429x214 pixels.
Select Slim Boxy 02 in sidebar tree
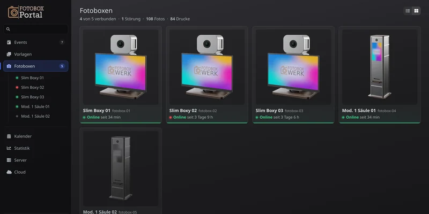point(32,87)
